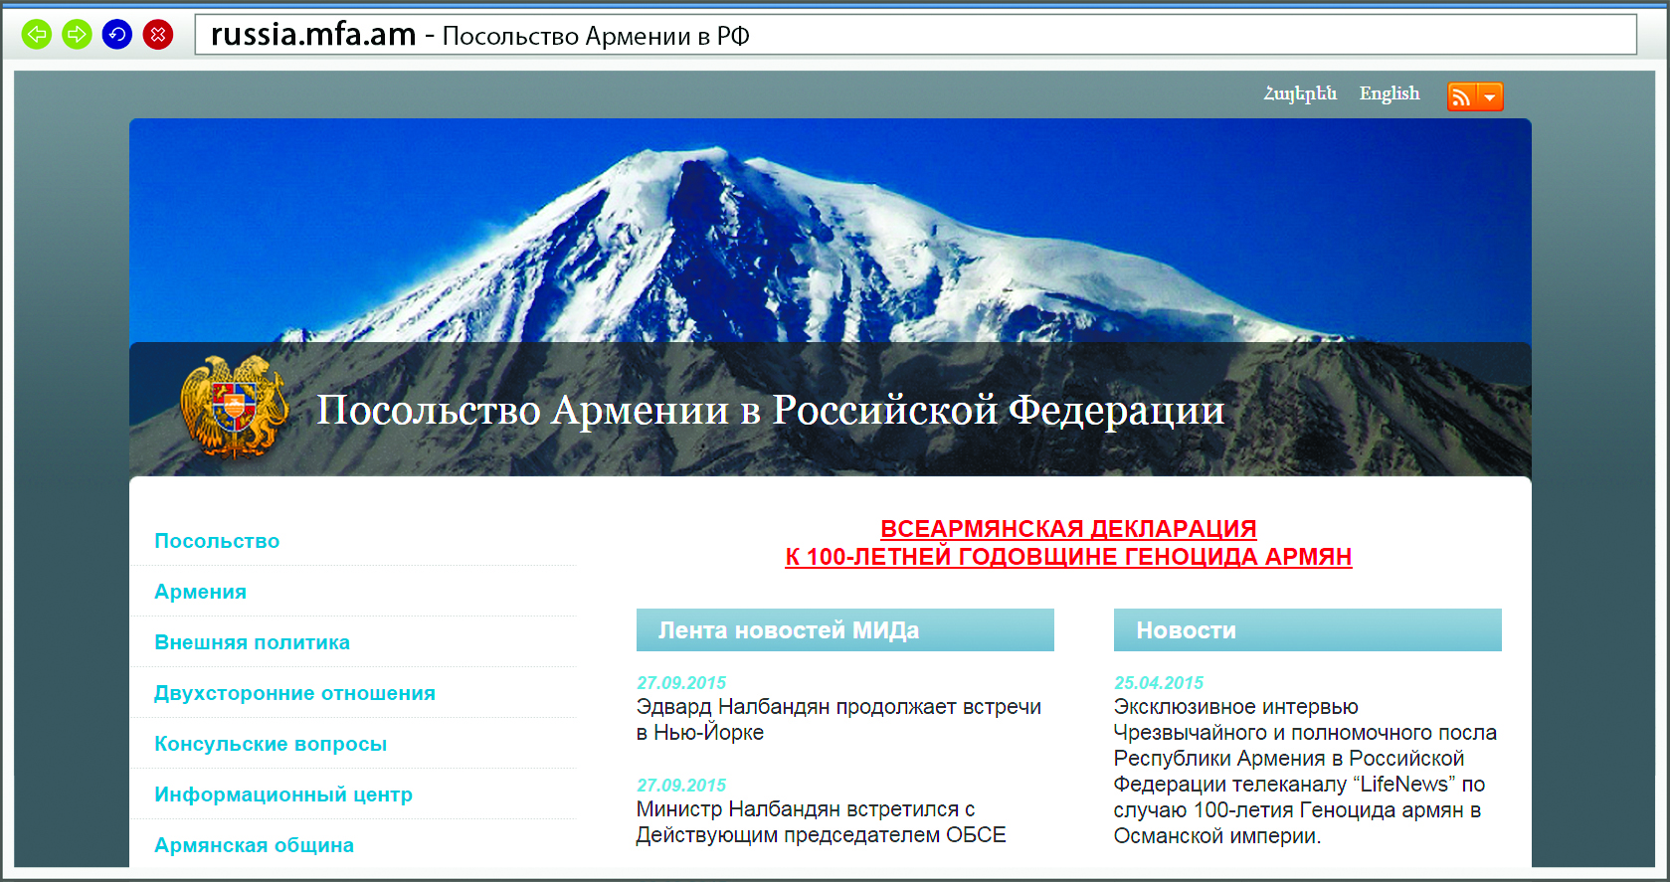Open the Консульские вопросы menu item
This screenshot has height=882, width=1670.
click(x=271, y=744)
